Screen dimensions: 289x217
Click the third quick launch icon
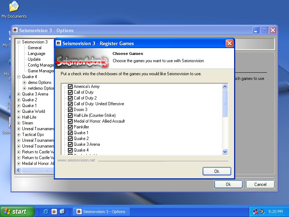pos(62,212)
